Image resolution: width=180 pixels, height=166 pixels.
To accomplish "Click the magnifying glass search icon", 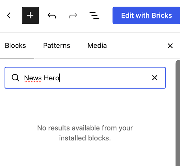I will point(16,78).
